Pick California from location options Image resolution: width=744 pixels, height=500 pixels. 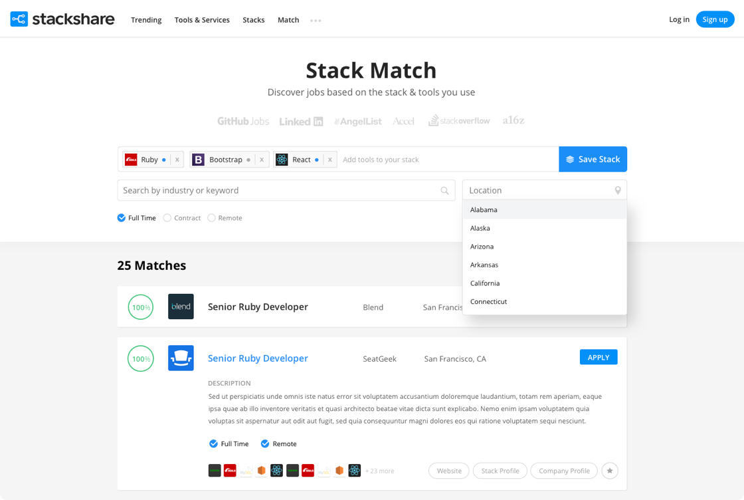(545, 283)
